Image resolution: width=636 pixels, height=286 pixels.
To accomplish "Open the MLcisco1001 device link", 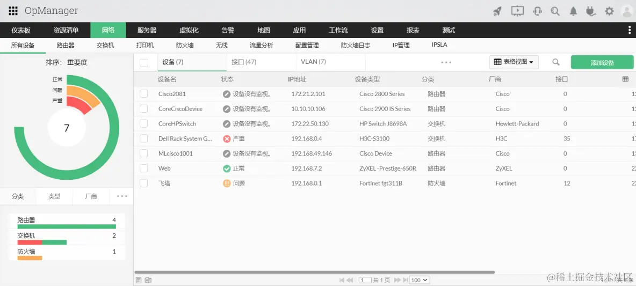I will (176, 153).
